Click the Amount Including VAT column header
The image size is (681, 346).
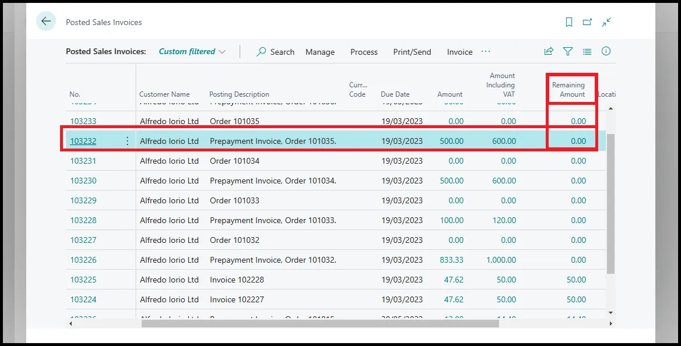click(500, 85)
